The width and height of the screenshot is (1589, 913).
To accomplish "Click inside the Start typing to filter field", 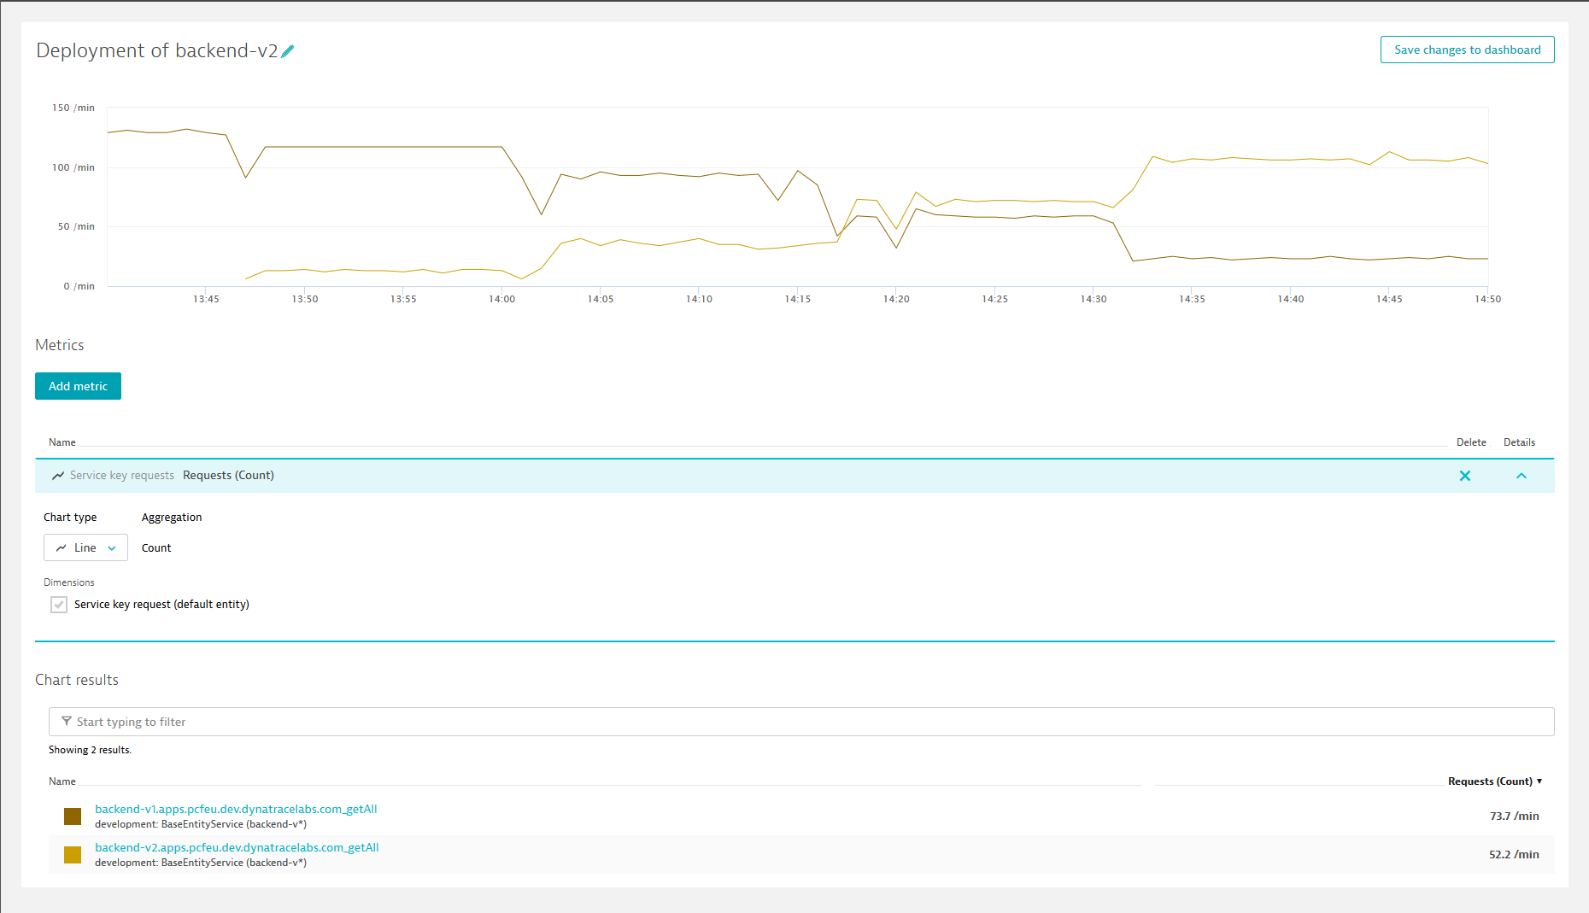I will [x=342, y=722].
